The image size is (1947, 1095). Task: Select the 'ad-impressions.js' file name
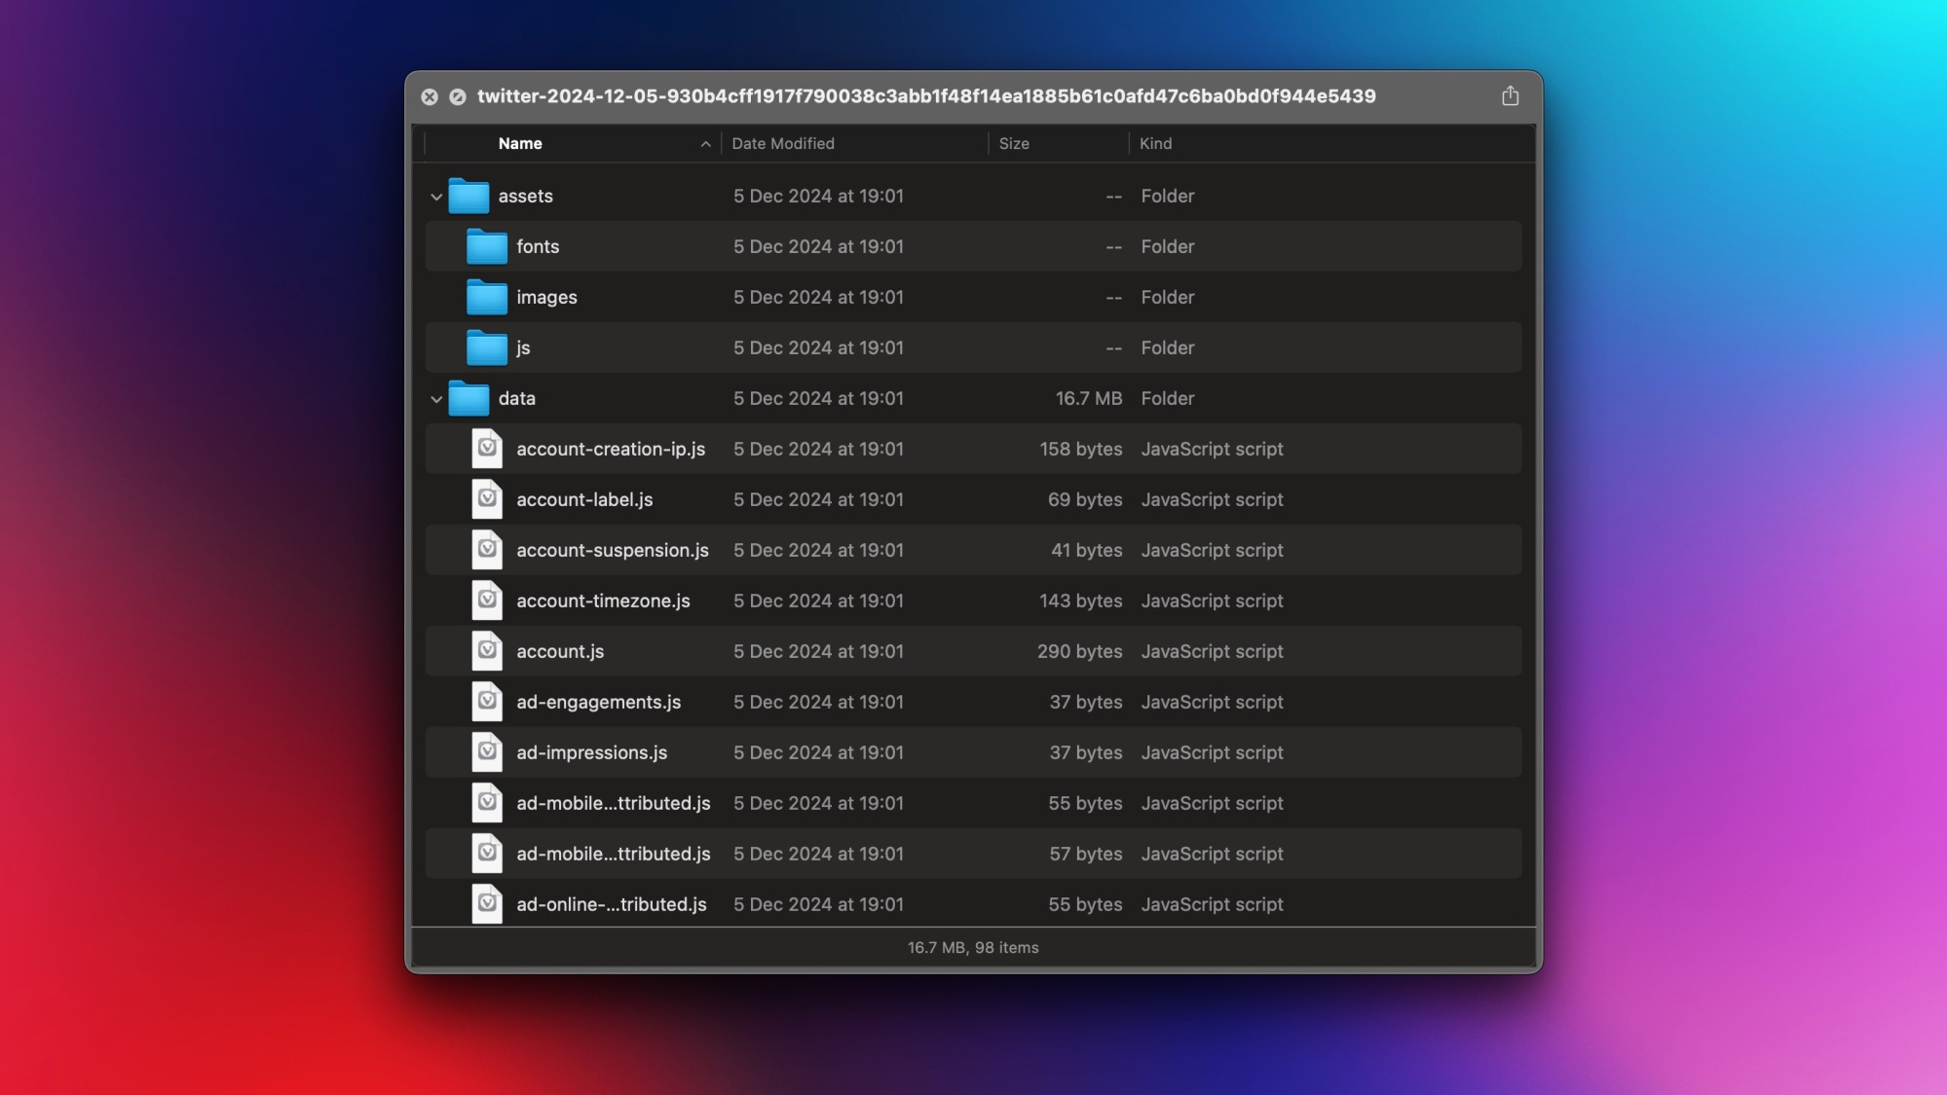tap(591, 752)
